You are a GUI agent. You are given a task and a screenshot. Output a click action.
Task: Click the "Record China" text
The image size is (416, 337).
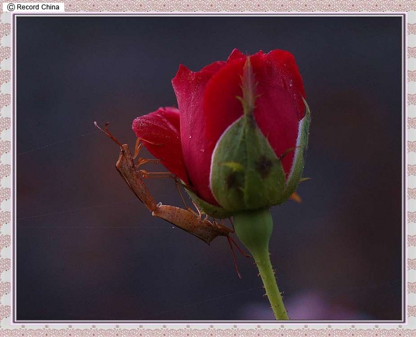coord(38,7)
